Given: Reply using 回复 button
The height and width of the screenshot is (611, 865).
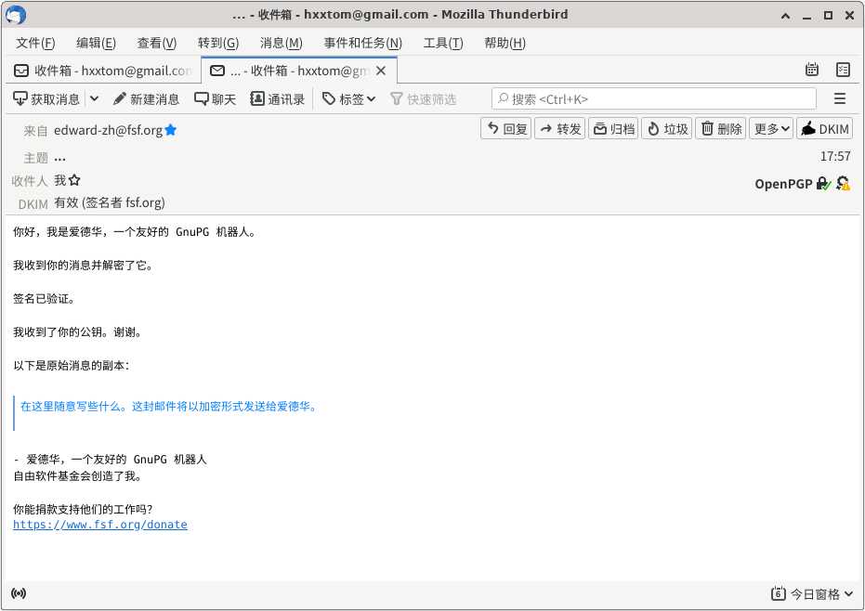Looking at the screenshot, I should (x=506, y=129).
